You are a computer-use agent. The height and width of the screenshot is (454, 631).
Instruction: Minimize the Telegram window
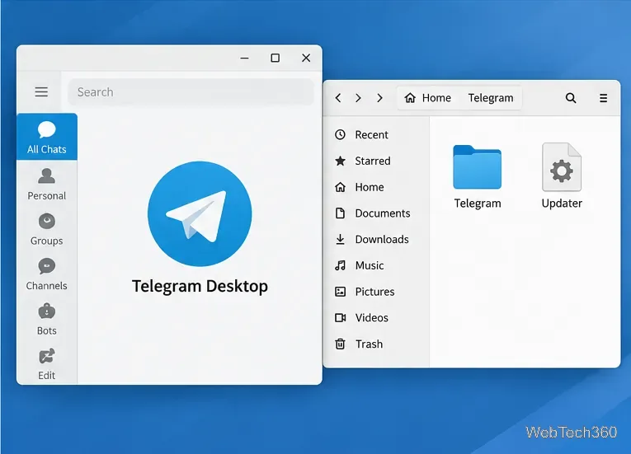point(244,59)
